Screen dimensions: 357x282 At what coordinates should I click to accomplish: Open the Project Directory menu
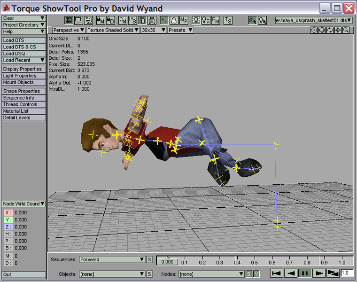(x=23, y=25)
